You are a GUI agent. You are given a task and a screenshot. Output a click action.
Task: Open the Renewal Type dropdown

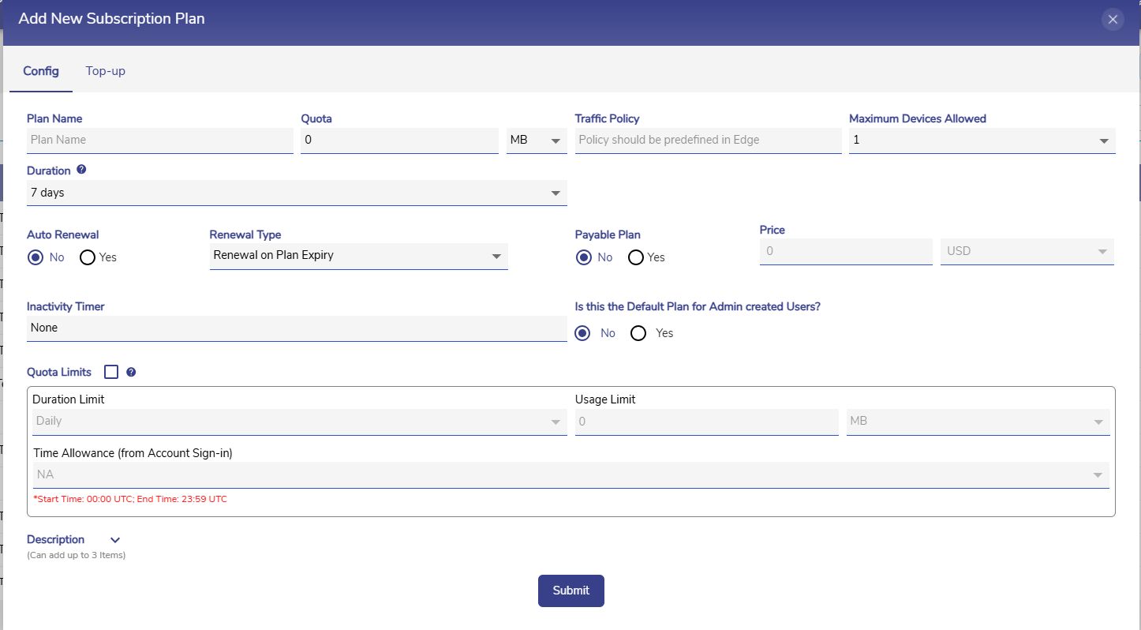pyautogui.click(x=358, y=256)
